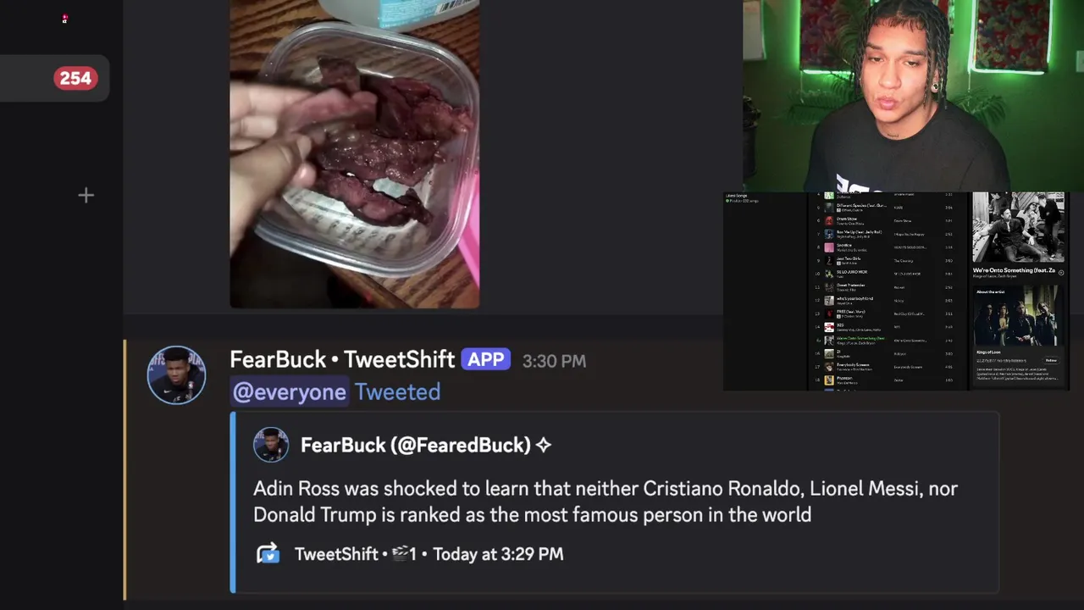Open FearBuck TweetShift bot avatar
1084x610 pixels.
click(176, 374)
